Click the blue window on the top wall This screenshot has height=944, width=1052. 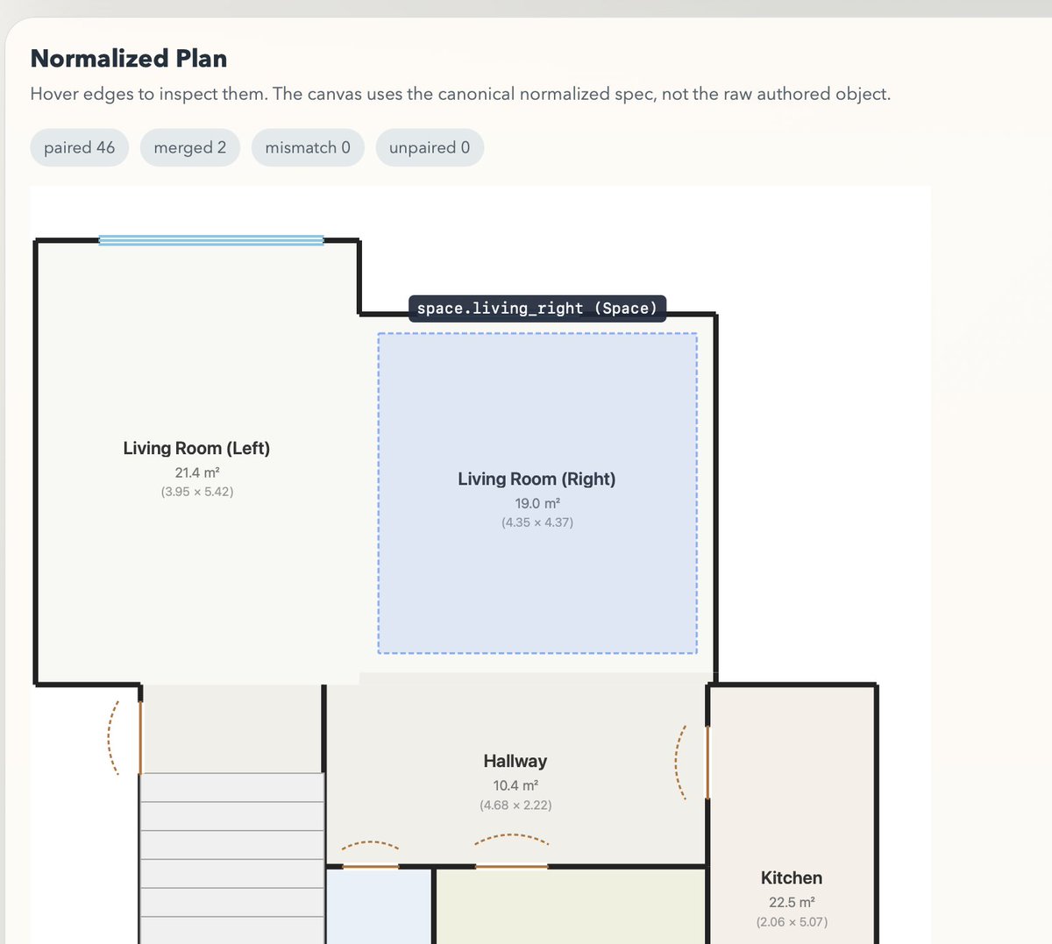pos(211,240)
